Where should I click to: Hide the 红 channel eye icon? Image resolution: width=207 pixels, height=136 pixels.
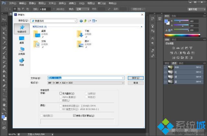point(166,72)
